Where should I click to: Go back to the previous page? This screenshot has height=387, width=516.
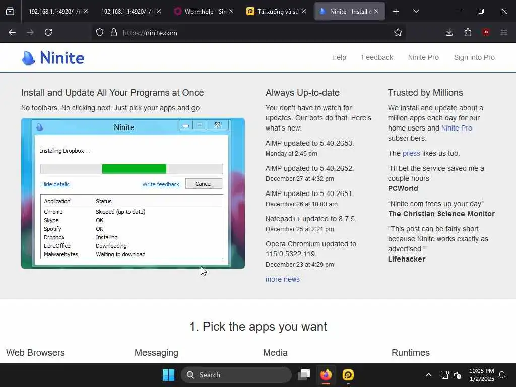coord(12,33)
